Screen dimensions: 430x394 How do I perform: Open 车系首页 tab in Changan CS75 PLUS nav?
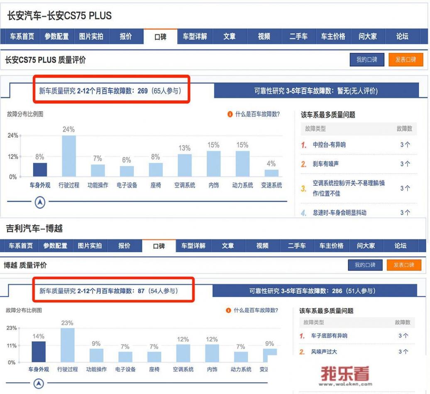tap(22, 36)
